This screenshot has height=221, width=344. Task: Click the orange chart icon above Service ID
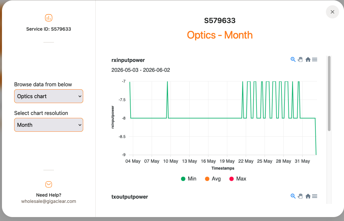49,18
